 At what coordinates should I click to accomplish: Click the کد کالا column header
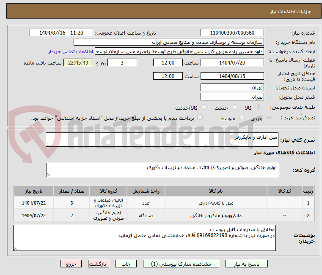[284, 191]
